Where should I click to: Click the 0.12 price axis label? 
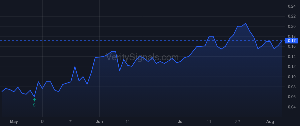pyautogui.click(x=292, y=67)
